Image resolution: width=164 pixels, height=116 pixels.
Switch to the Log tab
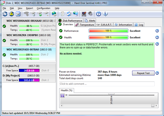(x=139, y=25)
